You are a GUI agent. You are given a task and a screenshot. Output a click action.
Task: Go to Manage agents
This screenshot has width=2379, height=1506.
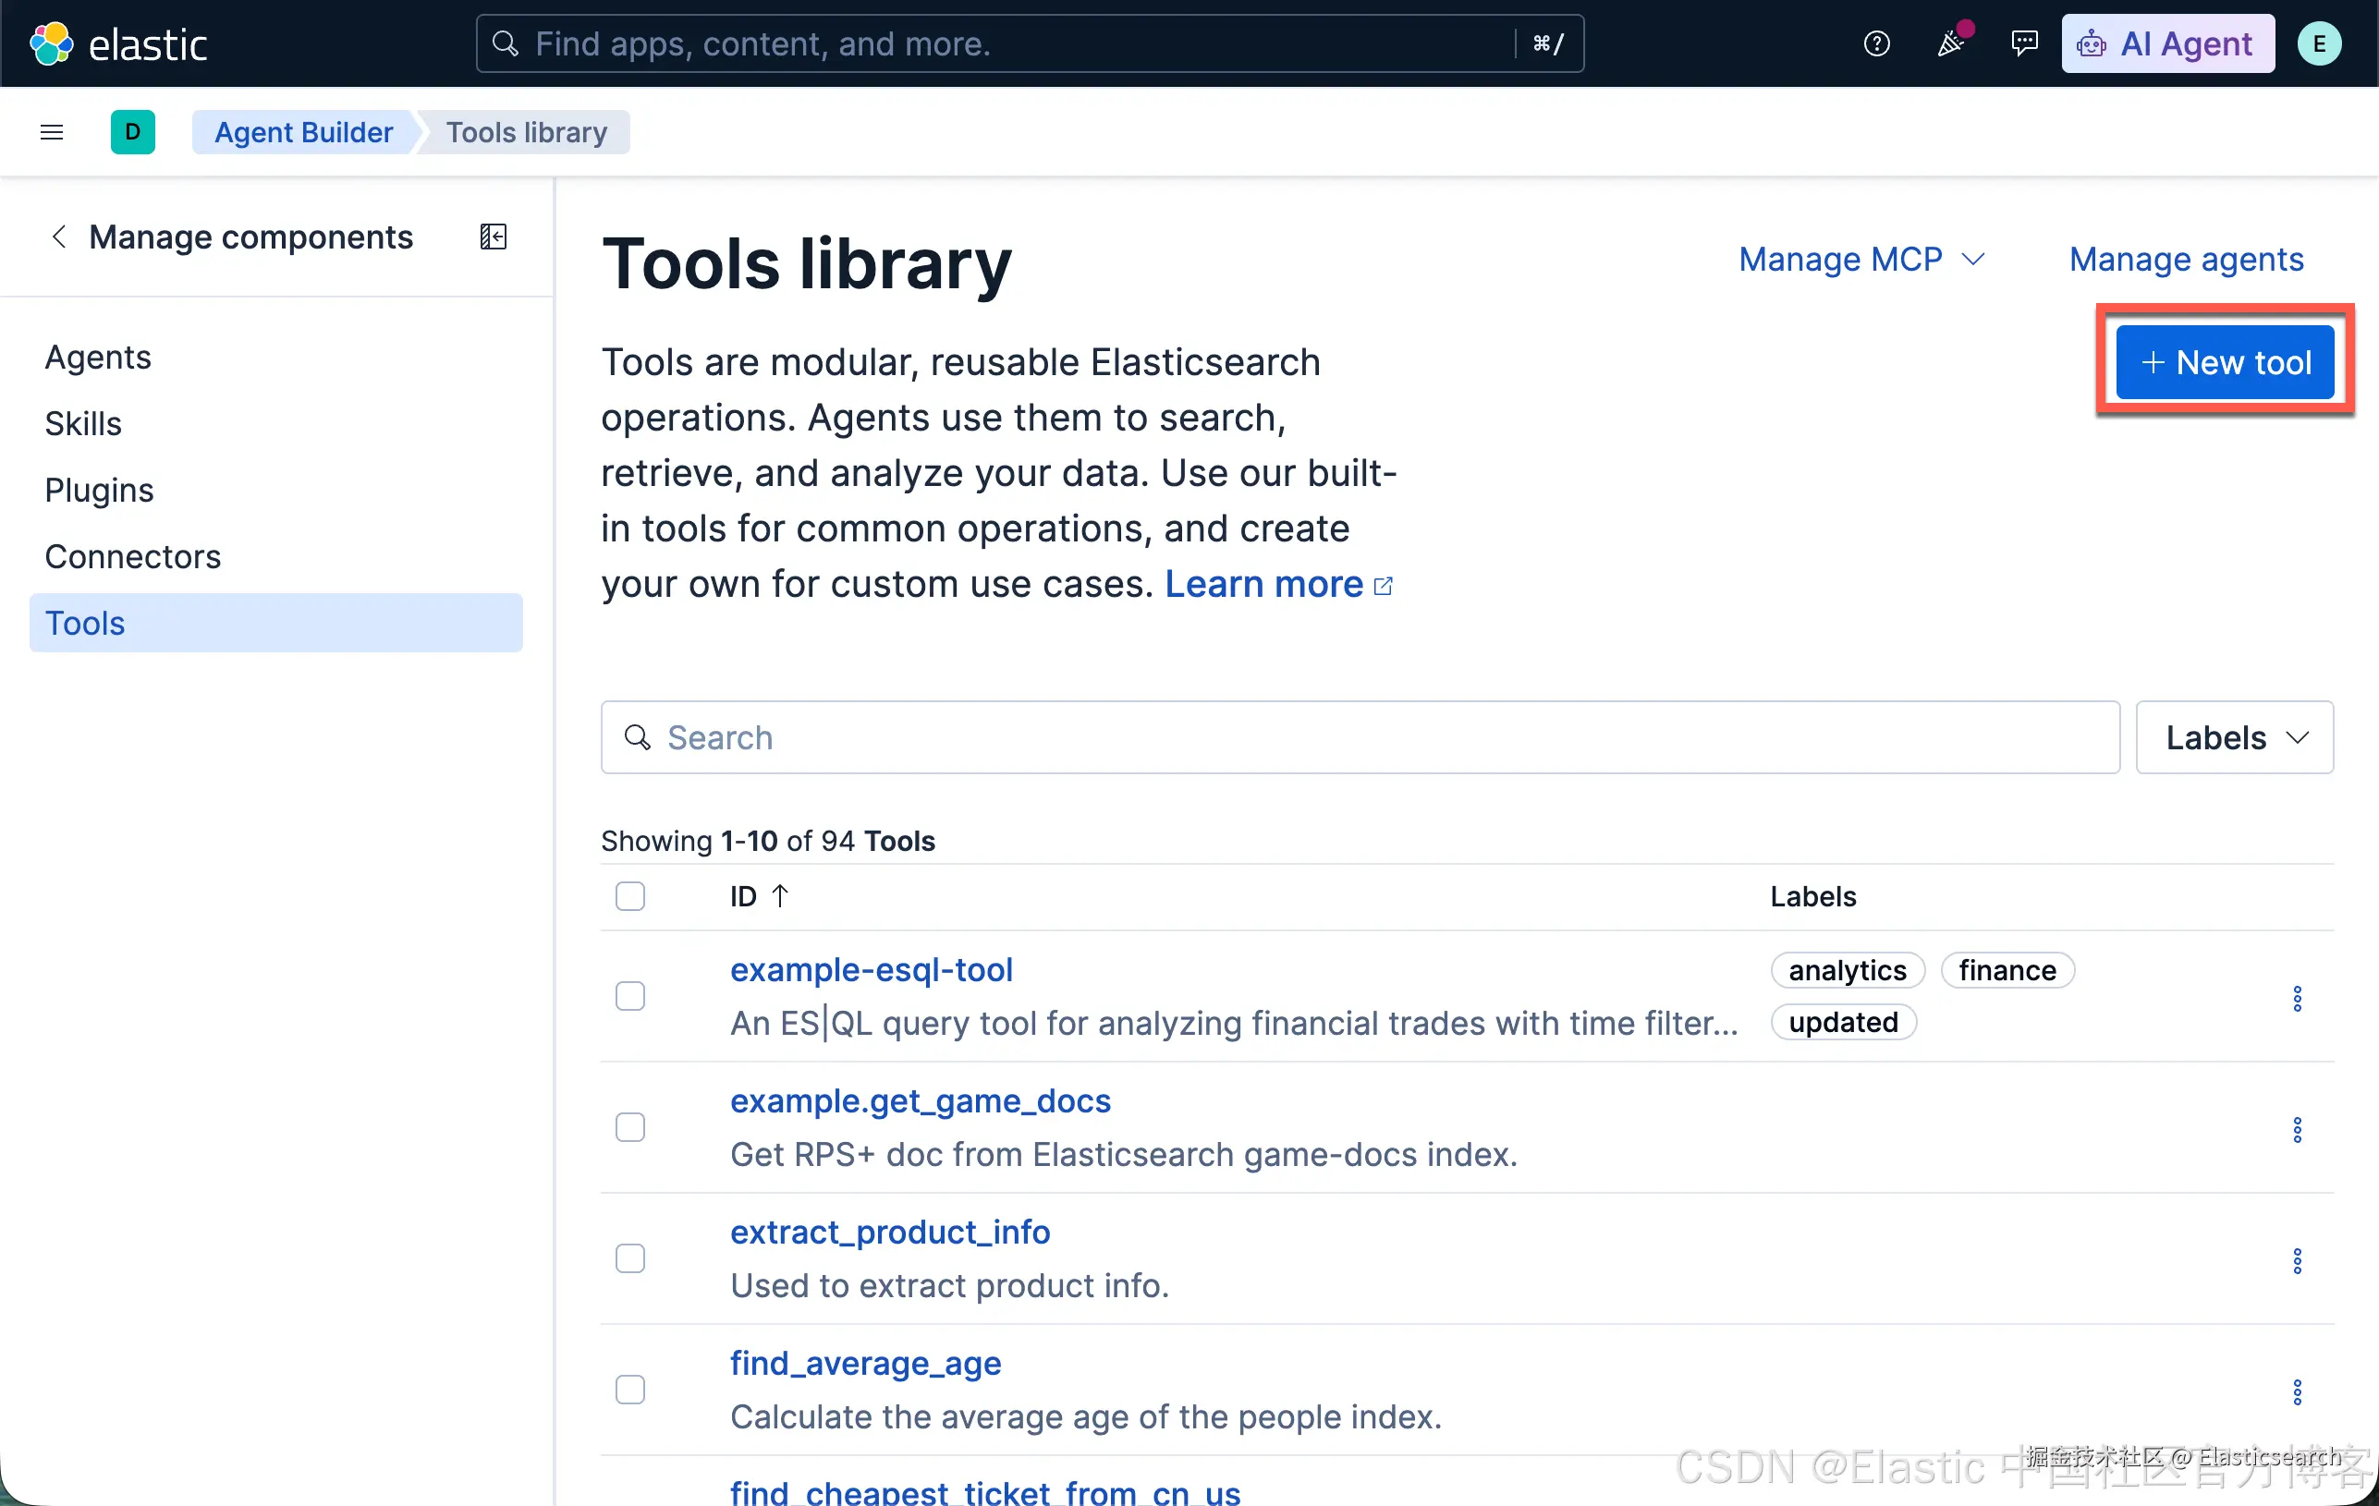(2187, 259)
